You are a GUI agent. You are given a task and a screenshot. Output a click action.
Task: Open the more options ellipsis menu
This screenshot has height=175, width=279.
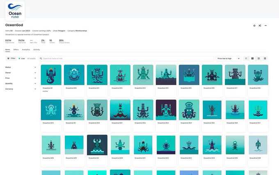click(265, 25)
